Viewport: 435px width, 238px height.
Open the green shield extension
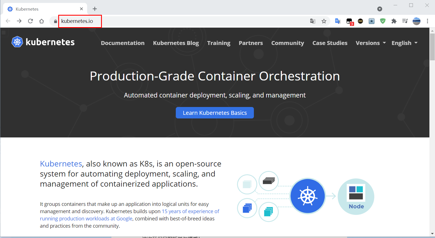coord(383,21)
